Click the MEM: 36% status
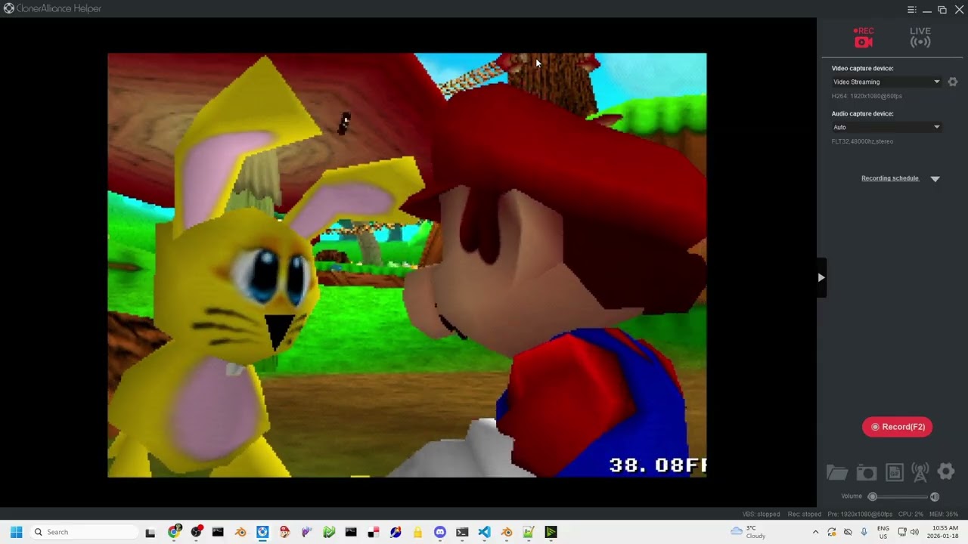This screenshot has width=968, height=544. [944, 515]
